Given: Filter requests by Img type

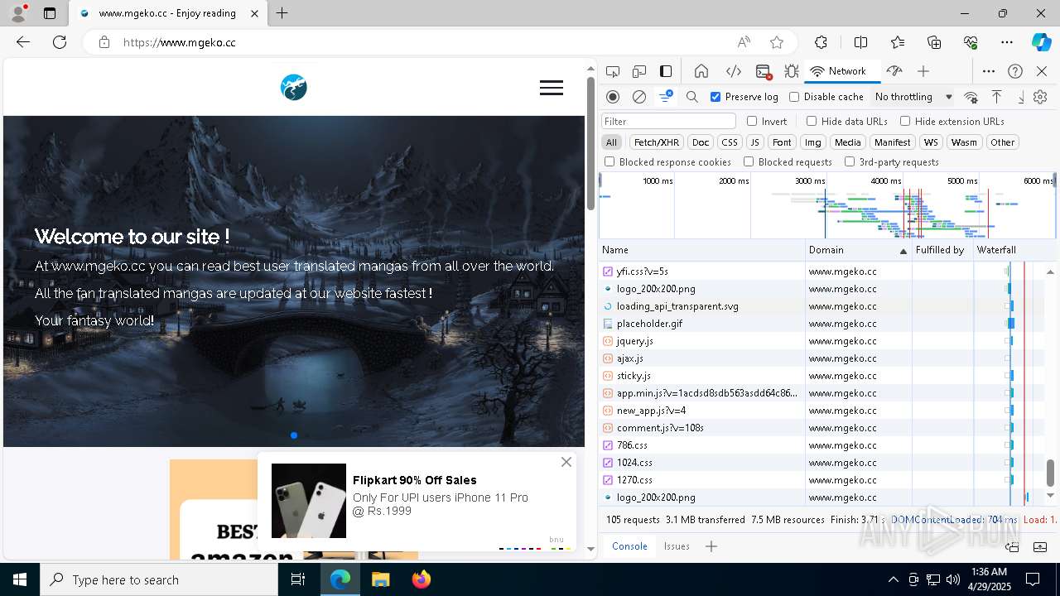Looking at the screenshot, I should (813, 142).
